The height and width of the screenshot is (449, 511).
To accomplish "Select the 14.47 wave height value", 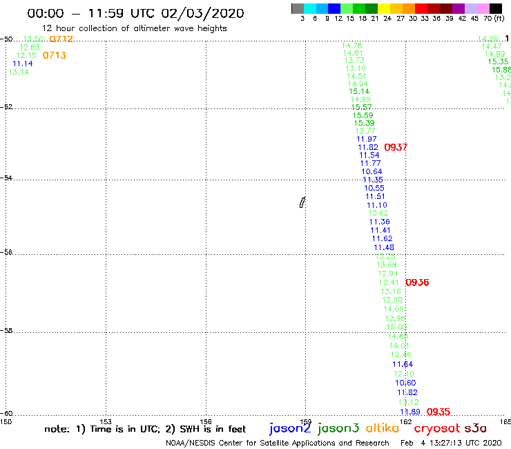I will click(492, 47).
